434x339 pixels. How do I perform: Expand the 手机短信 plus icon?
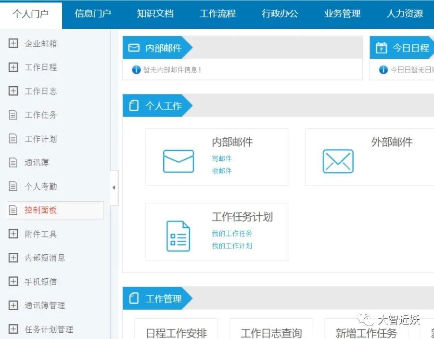(13, 282)
